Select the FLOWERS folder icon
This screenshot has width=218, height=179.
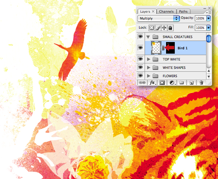tap(155, 76)
